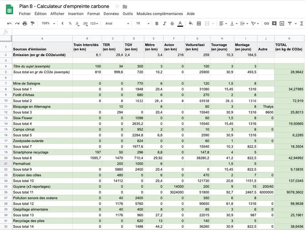
Task: Open the Insertion menu
Action: pos(76,14)
